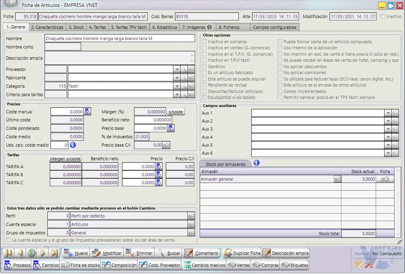The width and height of the screenshot is (405, 274).
Task: Click the Nombre corto input field
Action: (63, 47)
